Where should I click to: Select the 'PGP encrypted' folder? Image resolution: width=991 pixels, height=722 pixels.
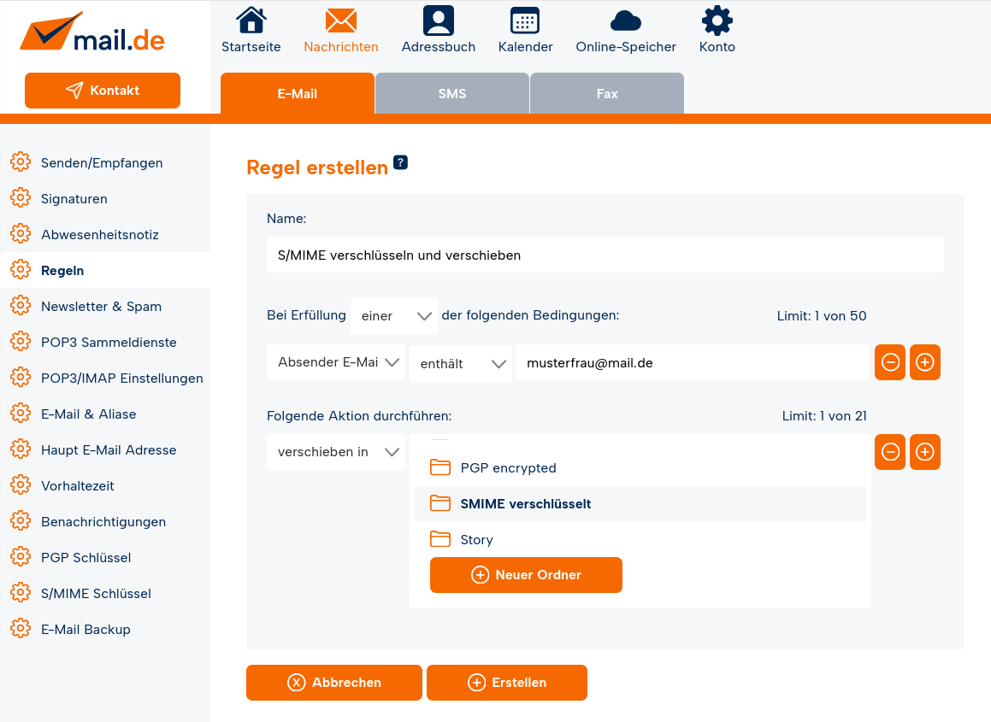click(x=508, y=468)
